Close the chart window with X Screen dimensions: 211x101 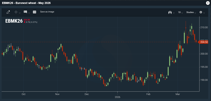pyautogui.click(x=208, y=3)
